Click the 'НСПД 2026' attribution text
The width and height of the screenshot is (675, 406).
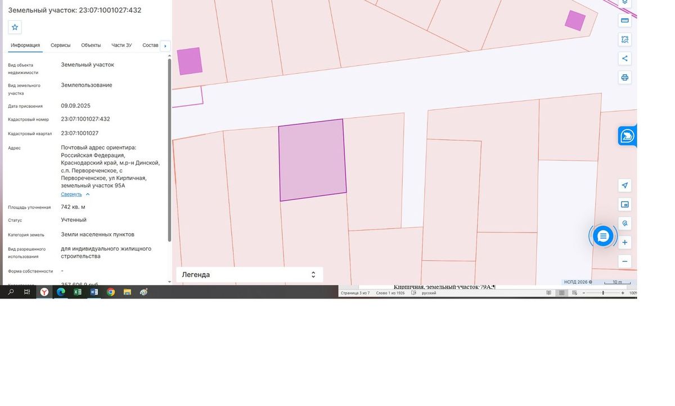578,282
